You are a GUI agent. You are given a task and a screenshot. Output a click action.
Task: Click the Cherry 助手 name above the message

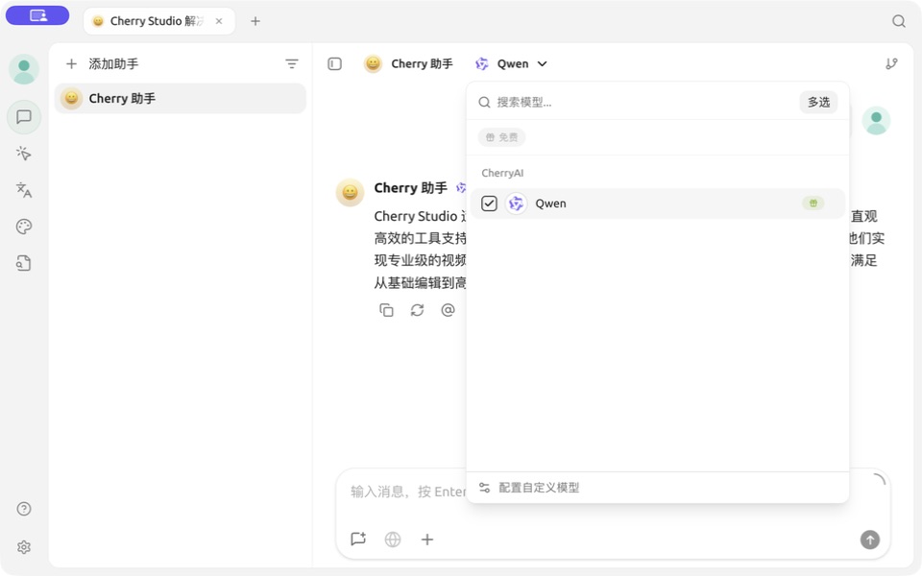click(410, 188)
